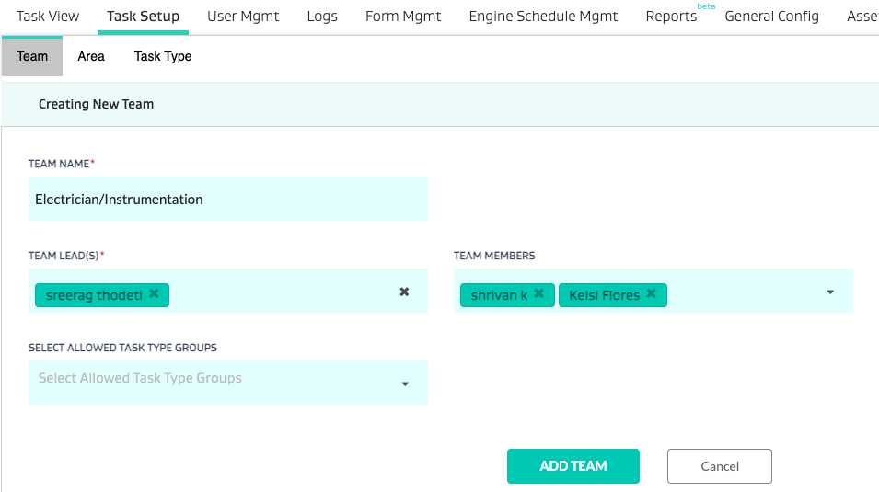Remove shrivan k from team members
This screenshot has width=879, height=492.
538,294
